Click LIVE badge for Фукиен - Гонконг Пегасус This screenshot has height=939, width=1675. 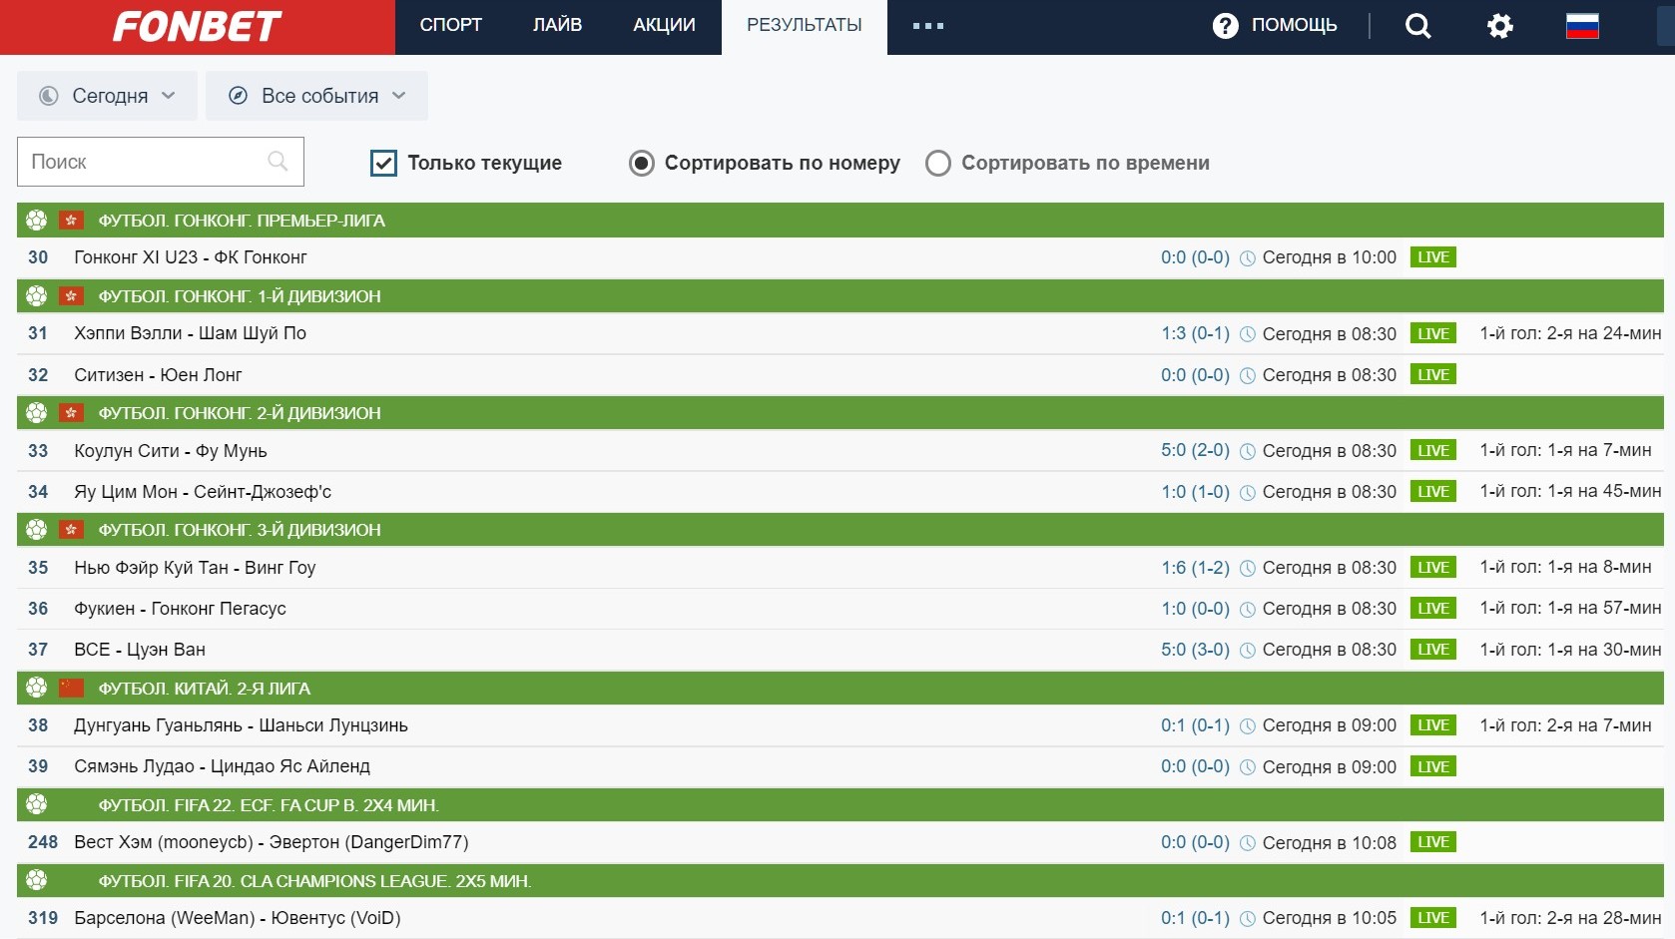point(1433,608)
